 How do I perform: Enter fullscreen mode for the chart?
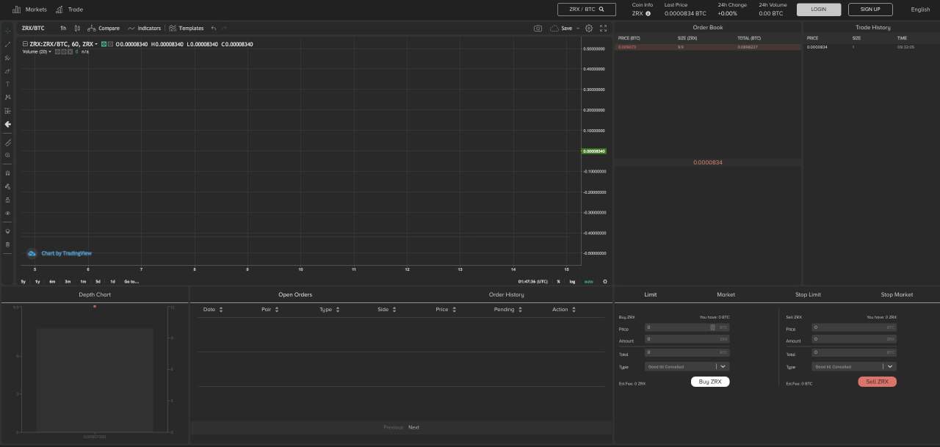tap(604, 28)
